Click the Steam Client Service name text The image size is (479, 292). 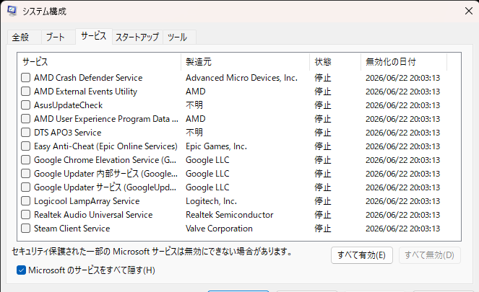click(72, 229)
